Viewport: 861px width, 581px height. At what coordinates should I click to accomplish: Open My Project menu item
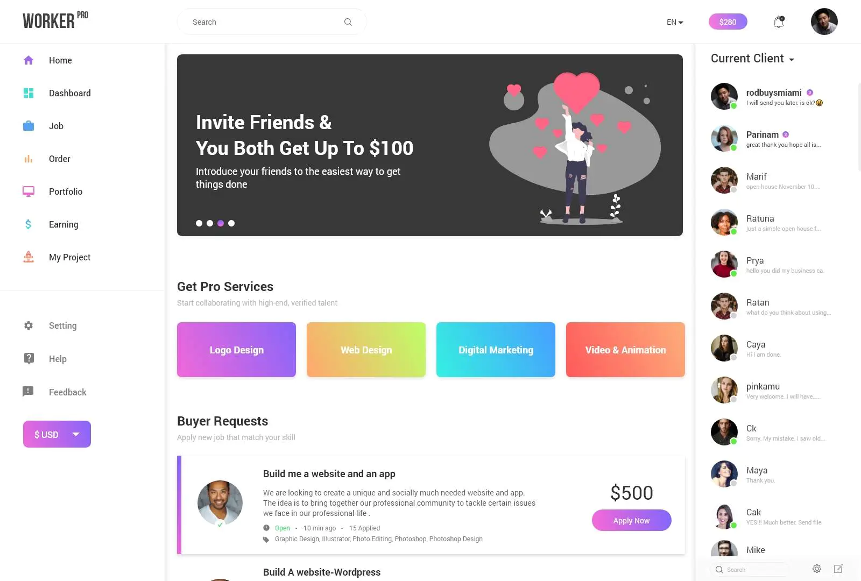[x=69, y=257]
